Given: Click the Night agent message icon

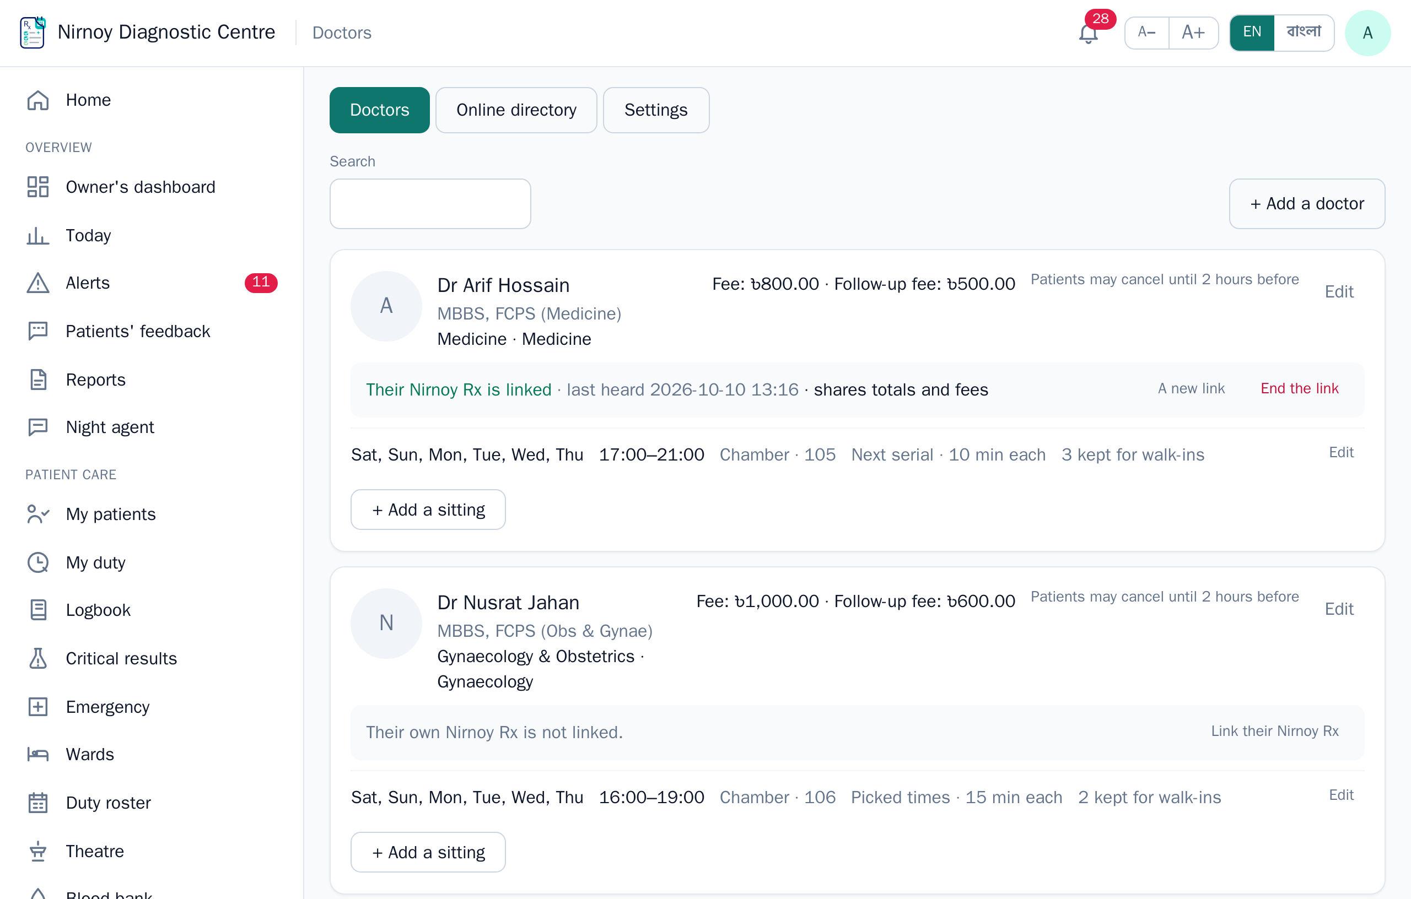Looking at the screenshot, I should click(x=38, y=427).
